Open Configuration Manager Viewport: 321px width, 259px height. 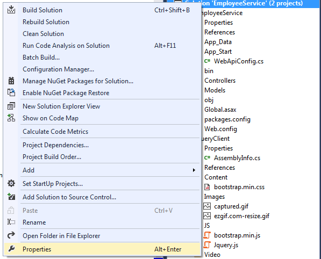click(x=102, y=69)
